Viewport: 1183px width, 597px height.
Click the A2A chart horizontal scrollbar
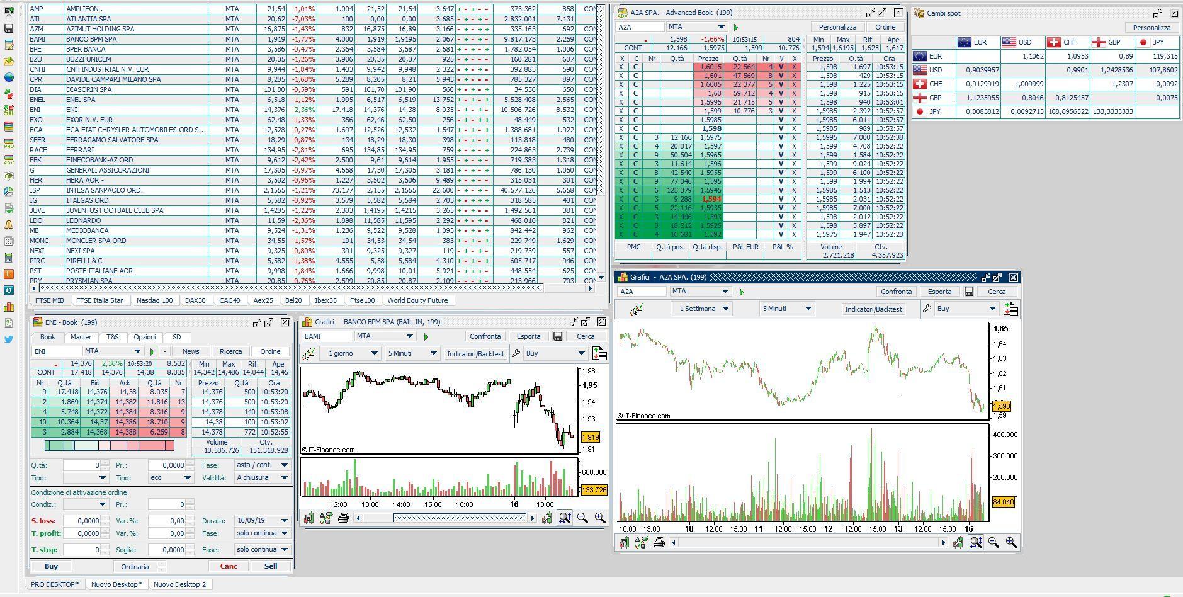point(808,542)
